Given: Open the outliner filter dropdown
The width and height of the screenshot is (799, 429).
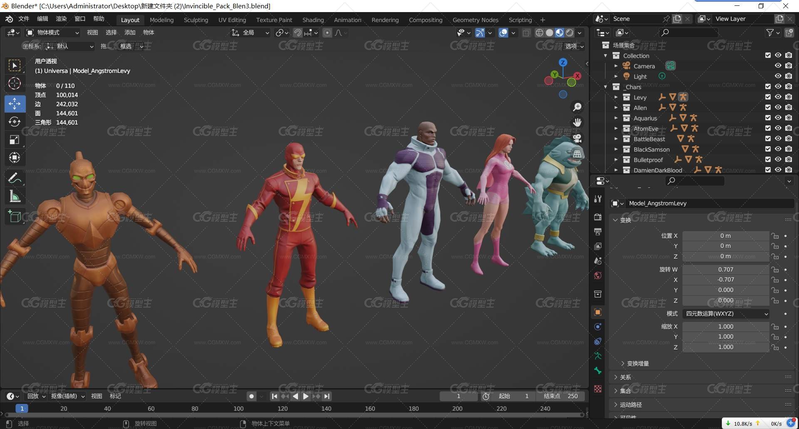Looking at the screenshot, I should pos(773,32).
